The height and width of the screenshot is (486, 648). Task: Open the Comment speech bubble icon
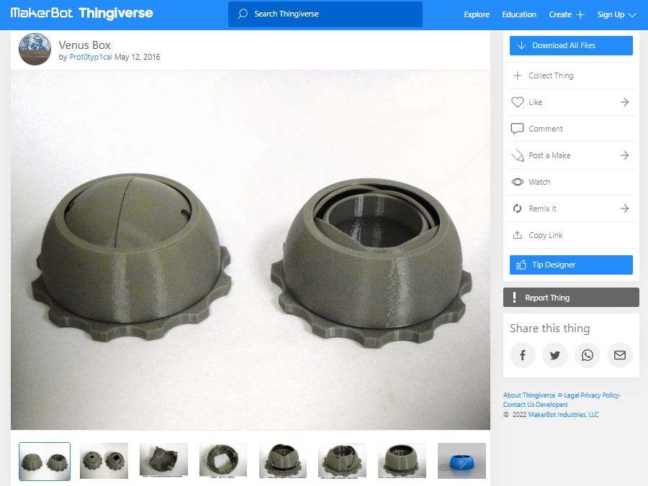point(517,129)
